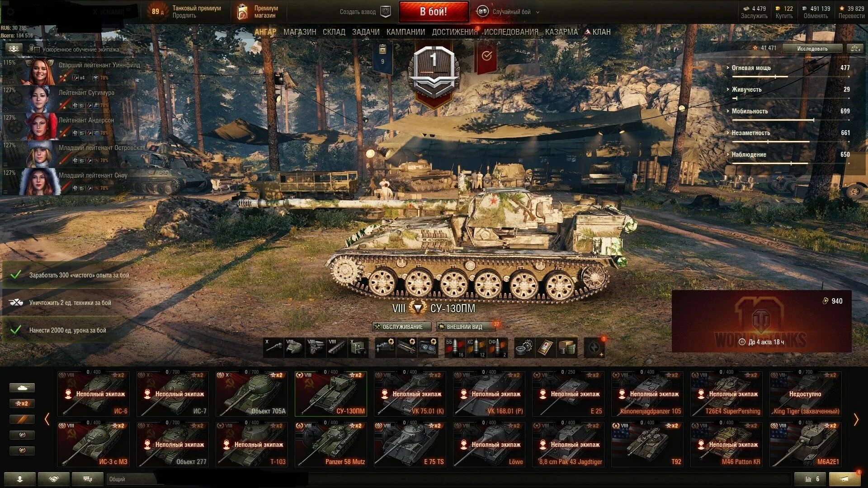Open the contacts icon in bottom bar
The width and height of the screenshot is (868, 488).
[20, 479]
